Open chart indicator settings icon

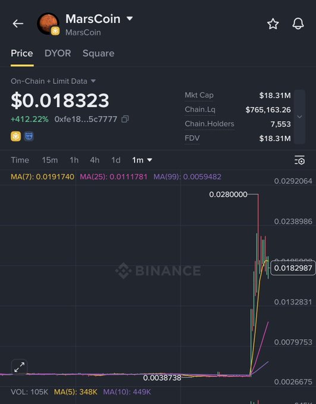[x=299, y=160]
